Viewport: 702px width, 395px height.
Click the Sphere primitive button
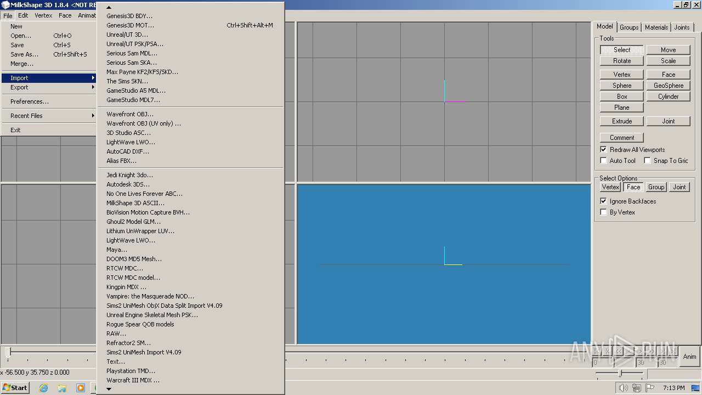[x=622, y=86]
